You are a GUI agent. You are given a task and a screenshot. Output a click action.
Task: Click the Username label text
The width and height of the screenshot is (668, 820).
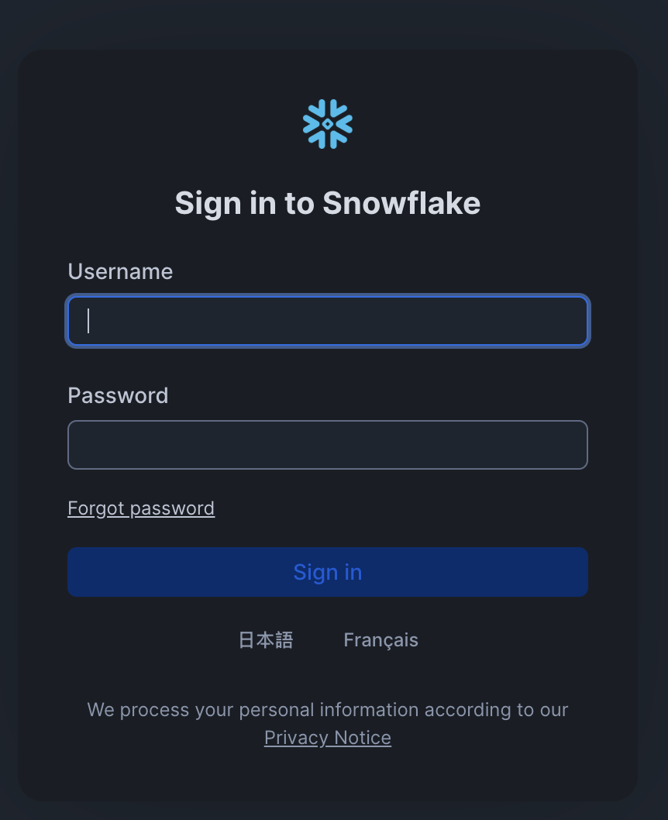click(120, 271)
